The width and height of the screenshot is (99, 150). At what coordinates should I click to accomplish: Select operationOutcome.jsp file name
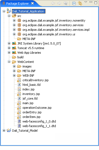click(x=37, y=108)
